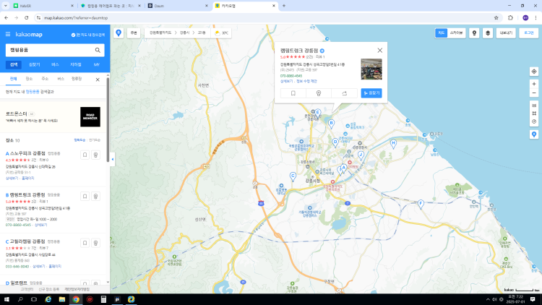Select the distance measuring ruler tool
The height and width of the screenshot is (305, 542).
click(534, 106)
